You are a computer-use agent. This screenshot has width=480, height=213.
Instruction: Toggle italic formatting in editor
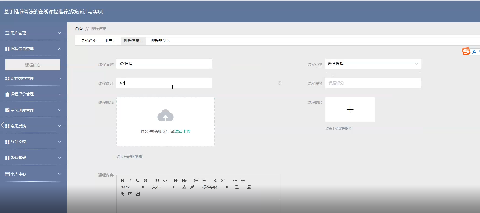tap(130, 181)
